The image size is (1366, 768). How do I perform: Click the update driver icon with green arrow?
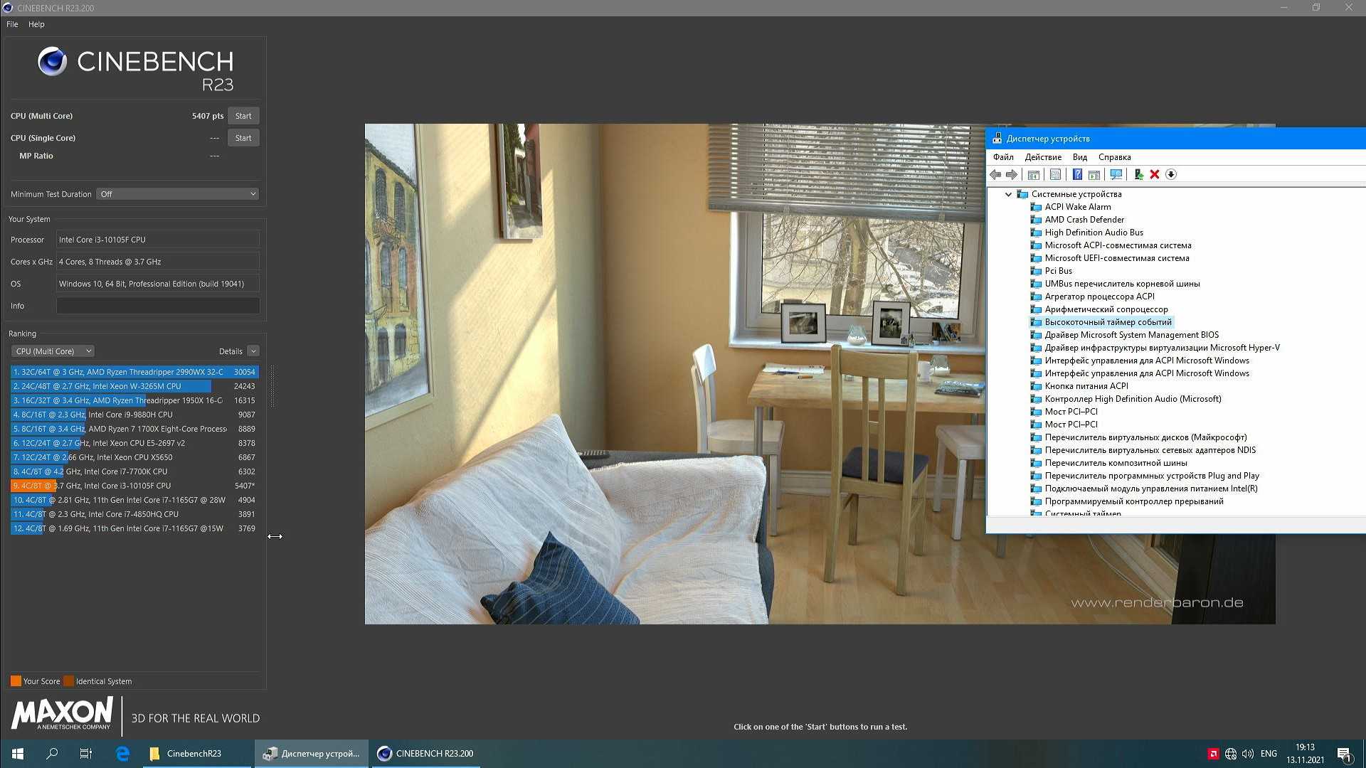tap(1138, 175)
